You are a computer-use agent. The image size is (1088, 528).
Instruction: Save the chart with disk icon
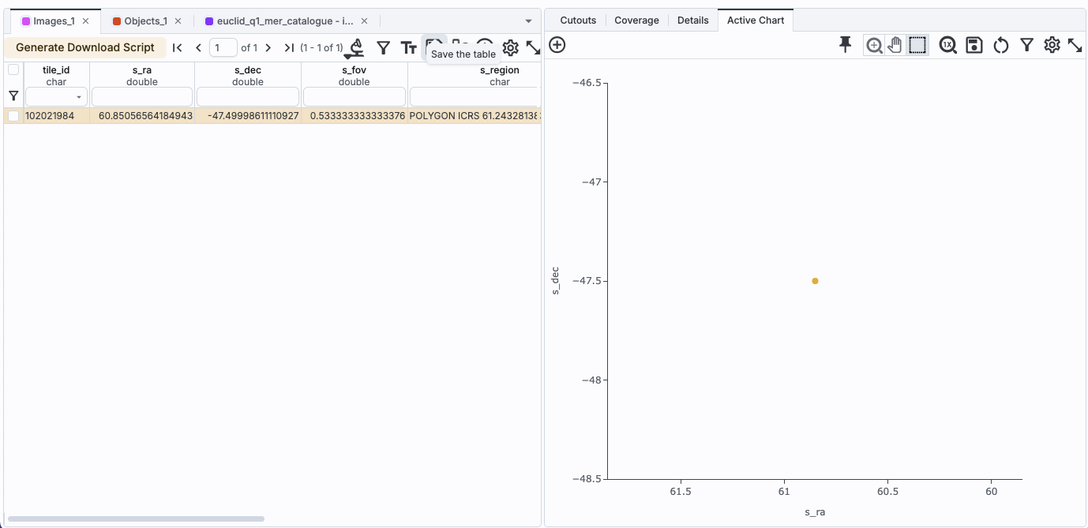tap(974, 45)
